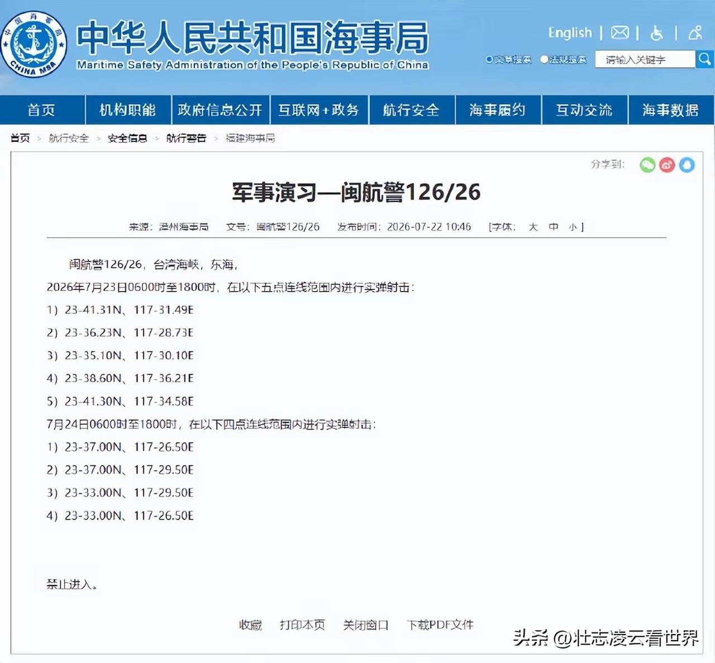Click coordinate 23-33.00N、117-26.50E

point(129,516)
